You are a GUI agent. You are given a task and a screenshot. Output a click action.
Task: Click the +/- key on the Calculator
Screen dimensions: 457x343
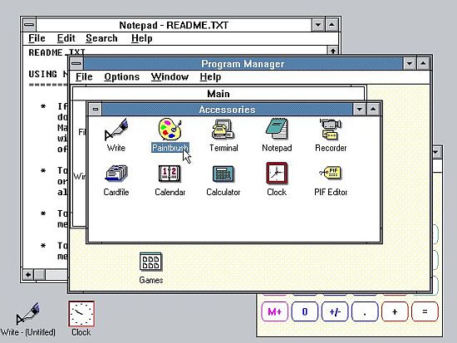tap(335, 311)
